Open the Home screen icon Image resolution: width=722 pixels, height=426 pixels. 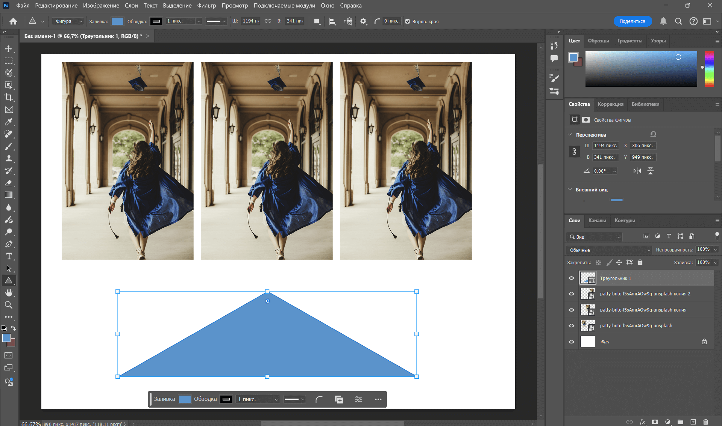(13, 21)
